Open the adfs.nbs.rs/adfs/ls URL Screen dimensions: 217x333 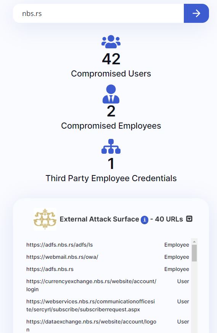(x=59, y=245)
